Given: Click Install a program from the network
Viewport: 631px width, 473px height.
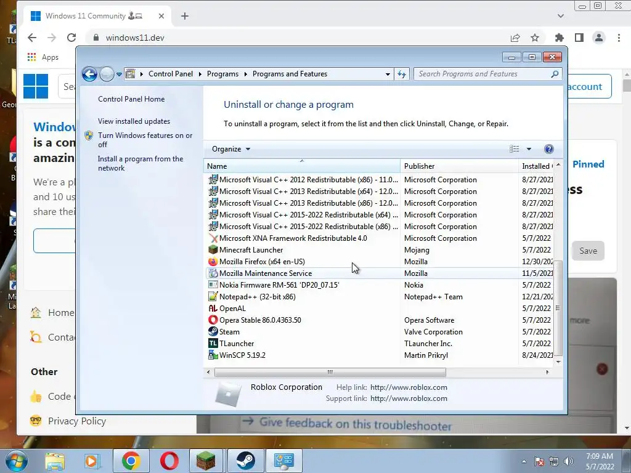Looking at the screenshot, I should (x=140, y=163).
